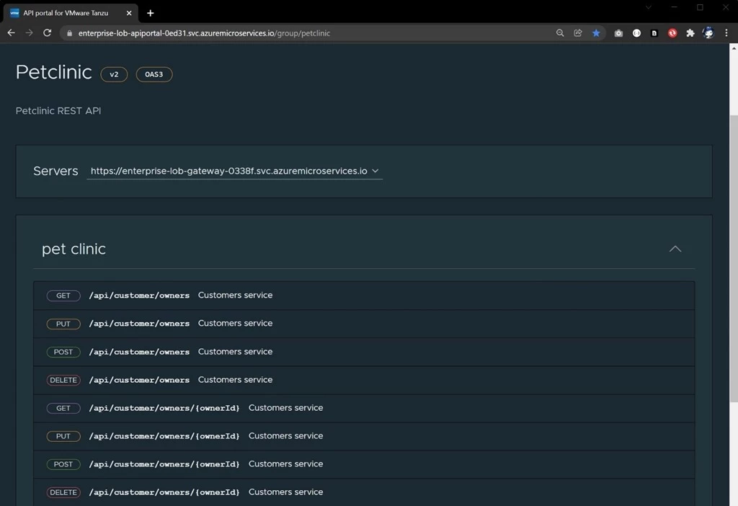Screen dimensions: 738x506
Task: Open the Servers dropdown
Action: click(234, 171)
